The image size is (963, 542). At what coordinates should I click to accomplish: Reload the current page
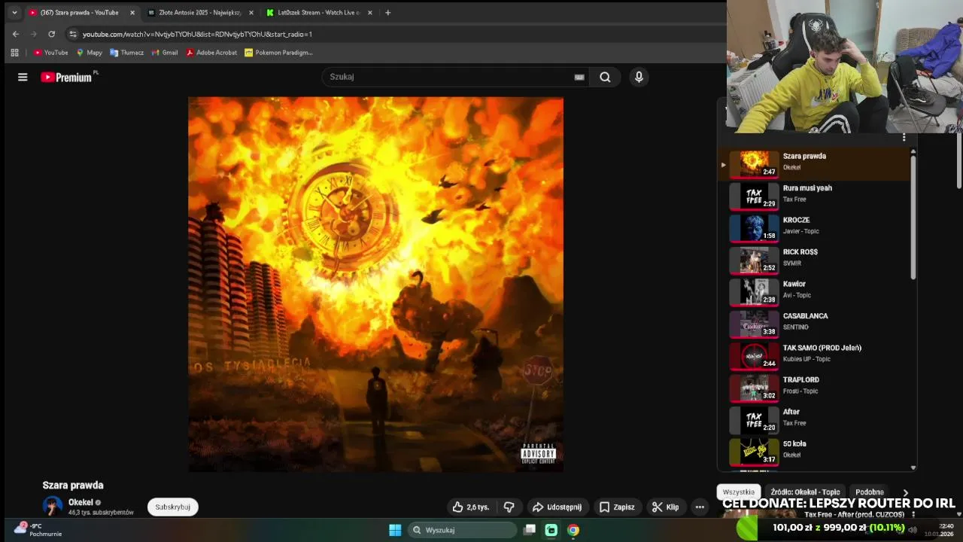tap(51, 34)
